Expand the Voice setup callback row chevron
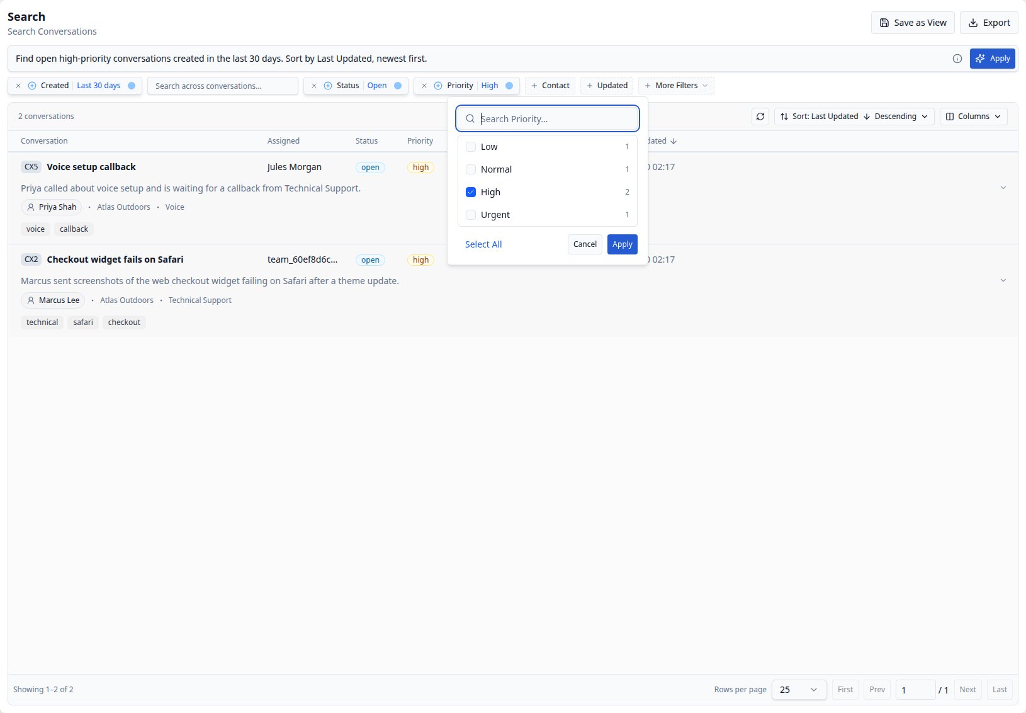The height and width of the screenshot is (713, 1026). tap(1003, 188)
